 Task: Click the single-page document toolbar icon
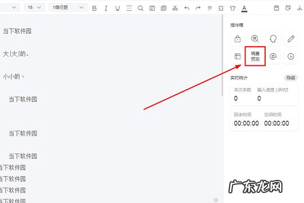(152, 8)
